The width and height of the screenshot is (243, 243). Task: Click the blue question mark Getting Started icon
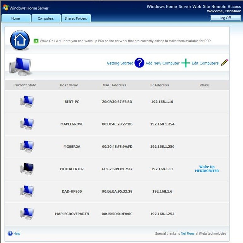pyautogui.click(x=139, y=63)
